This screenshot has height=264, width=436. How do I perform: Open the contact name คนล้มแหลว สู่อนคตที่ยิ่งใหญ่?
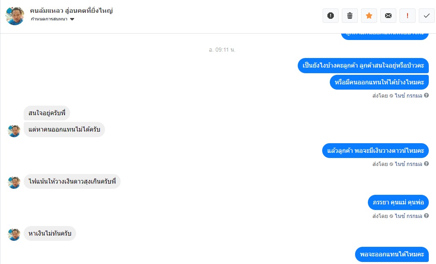click(x=71, y=11)
